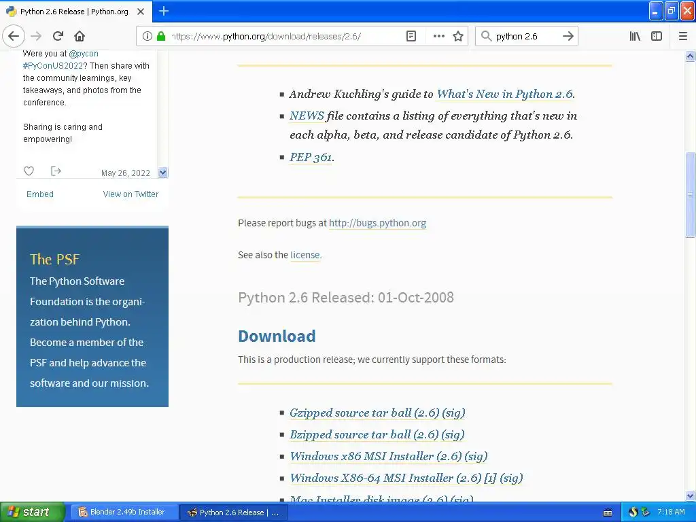
Task: Click the Embed link under the tweet
Action: point(40,194)
